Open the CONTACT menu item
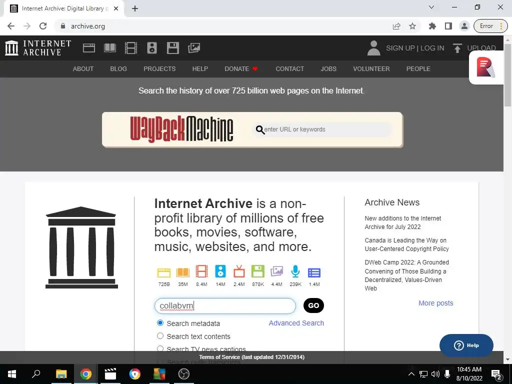512x384 pixels. pyautogui.click(x=289, y=69)
